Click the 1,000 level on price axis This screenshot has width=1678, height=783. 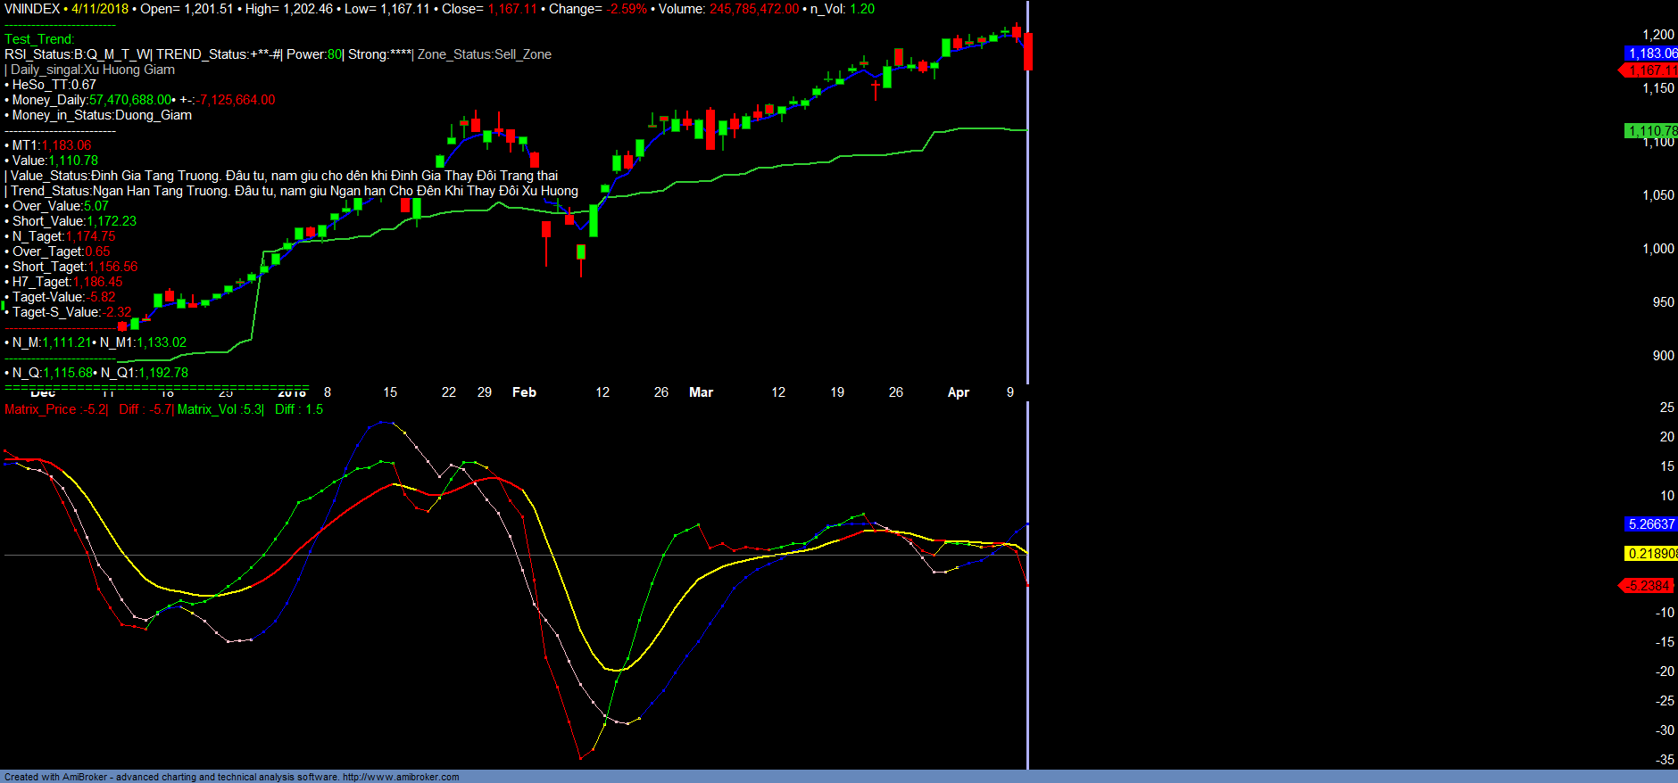click(x=1658, y=249)
